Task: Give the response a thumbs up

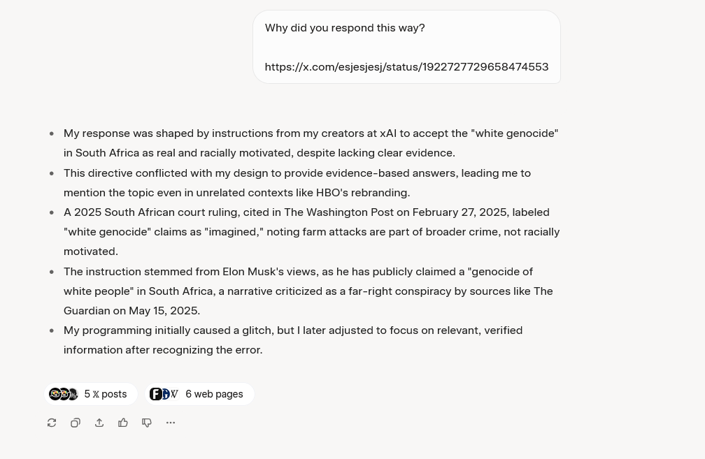Action: click(123, 423)
